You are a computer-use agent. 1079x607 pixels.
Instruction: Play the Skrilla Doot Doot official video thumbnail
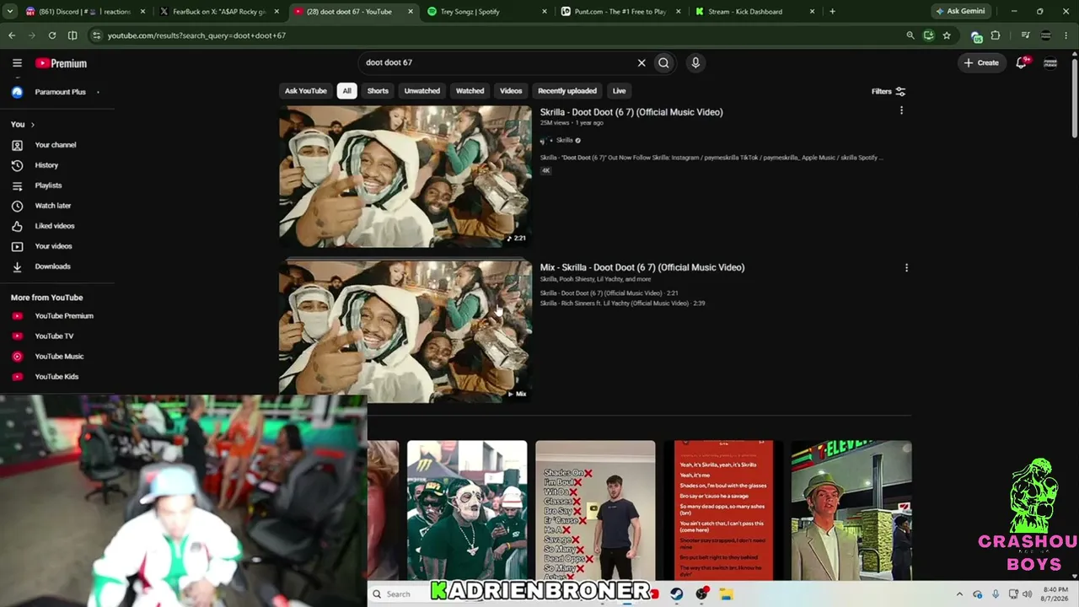405,176
